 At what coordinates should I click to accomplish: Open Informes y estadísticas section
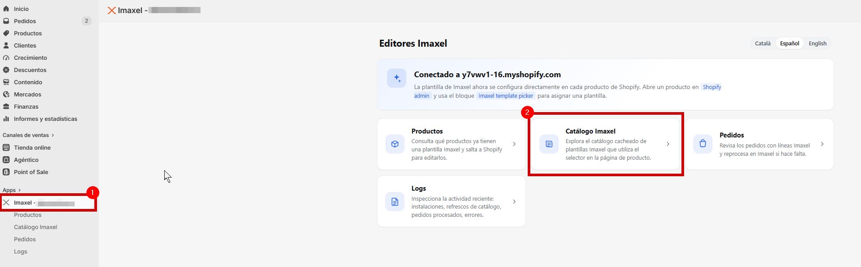pyautogui.click(x=45, y=119)
